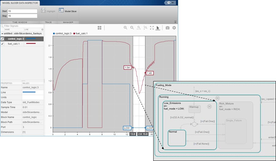The height and width of the screenshot is (161, 276).
Task: Click the Port value 3
Action: coord(23,127)
